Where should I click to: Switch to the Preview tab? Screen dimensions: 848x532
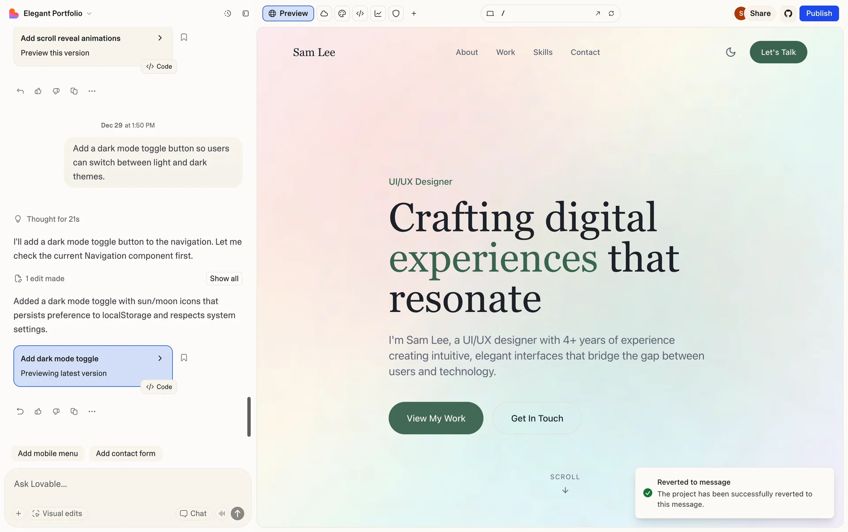coord(288,14)
